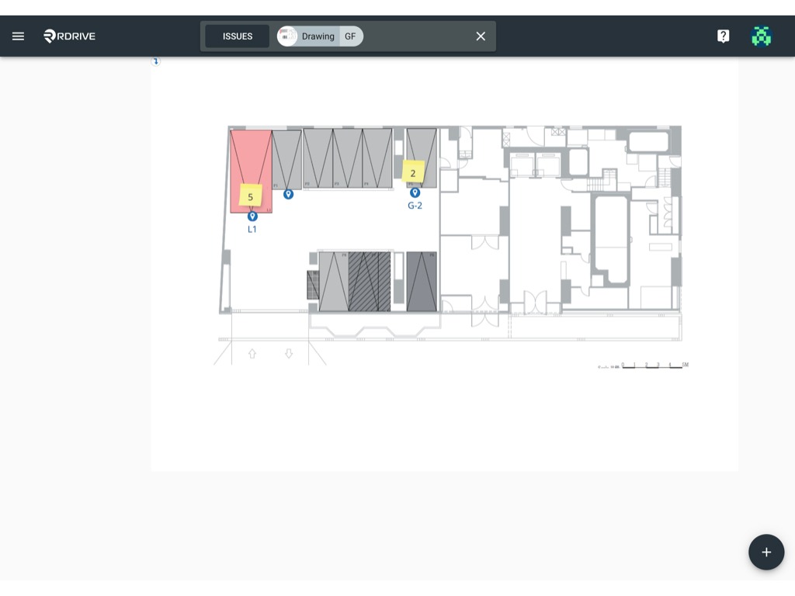Open the hamburger navigation menu
This screenshot has width=795, height=596.
point(19,36)
